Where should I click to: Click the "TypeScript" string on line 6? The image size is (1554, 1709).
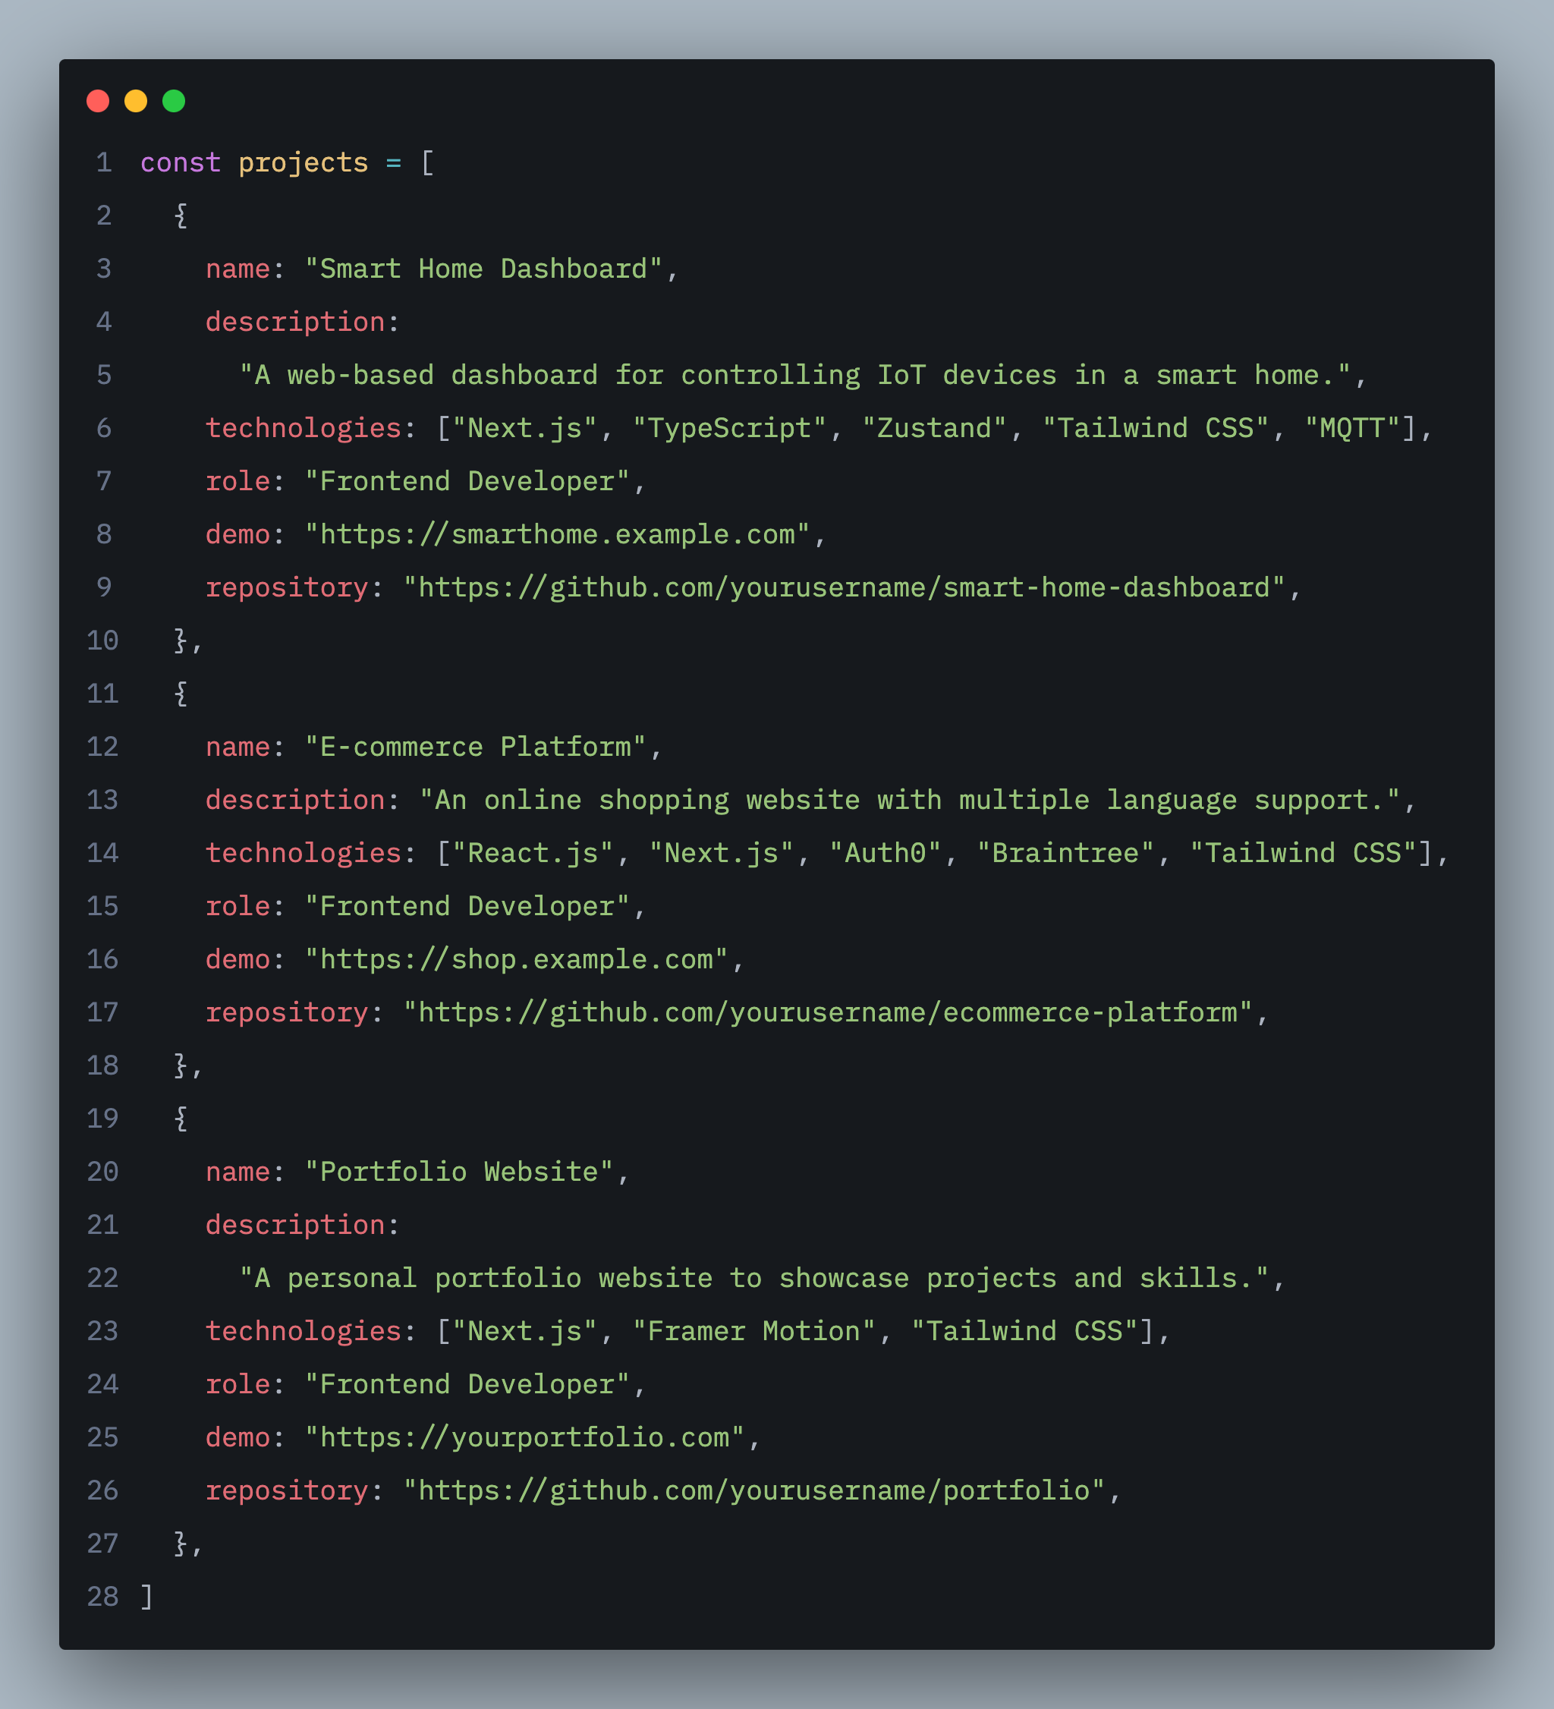click(x=730, y=428)
